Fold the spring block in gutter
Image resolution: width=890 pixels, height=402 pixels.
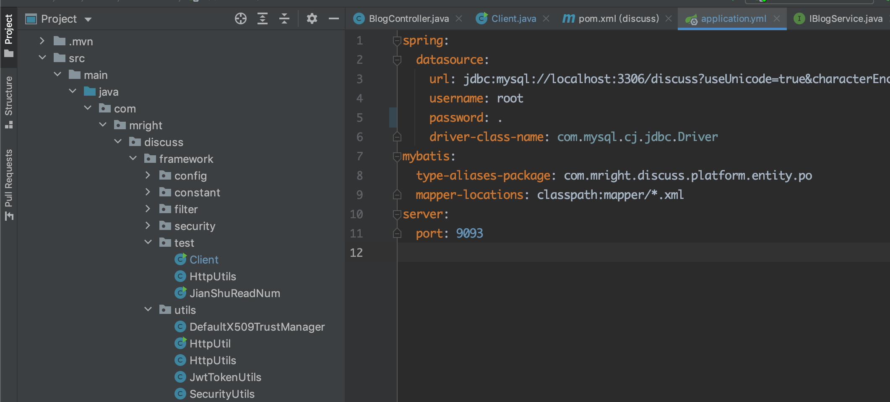coord(397,41)
